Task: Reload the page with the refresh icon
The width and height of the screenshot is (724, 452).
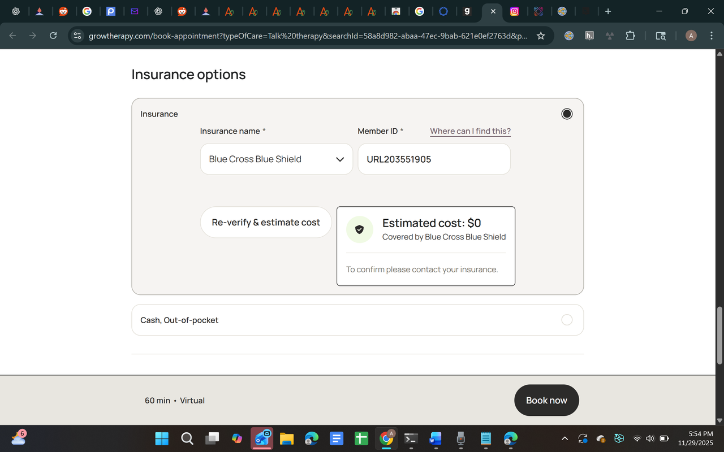Action: tap(53, 36)
